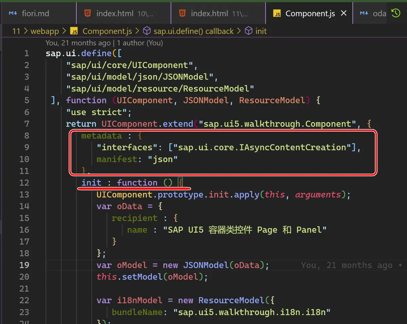Click "sap.ui.core.IAsyncContentCreation" string
Viewport: 407px width, 324px height.
[x=264, y=147]
